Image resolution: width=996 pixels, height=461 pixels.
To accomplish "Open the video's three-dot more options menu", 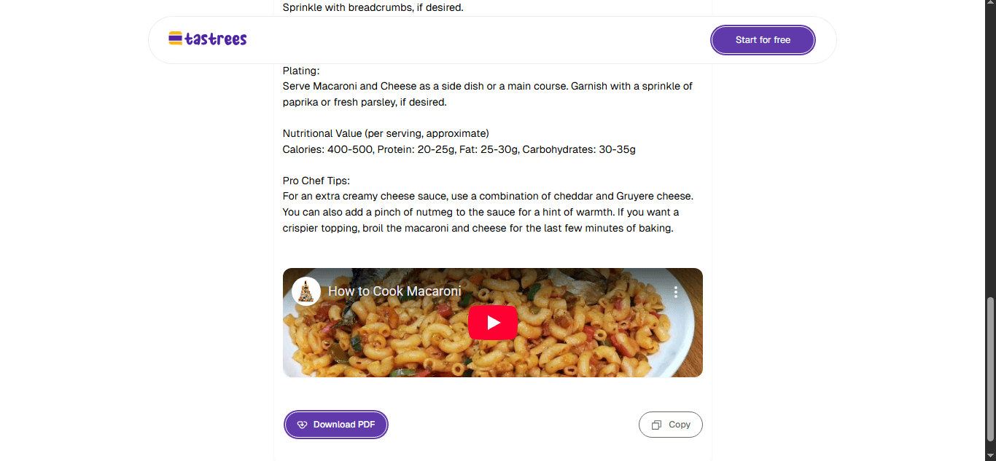I will (676, 292).
